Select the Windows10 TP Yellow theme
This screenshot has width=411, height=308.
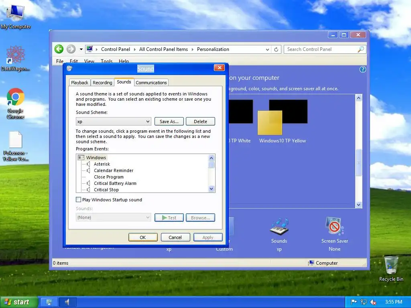(x=283, y=122)
